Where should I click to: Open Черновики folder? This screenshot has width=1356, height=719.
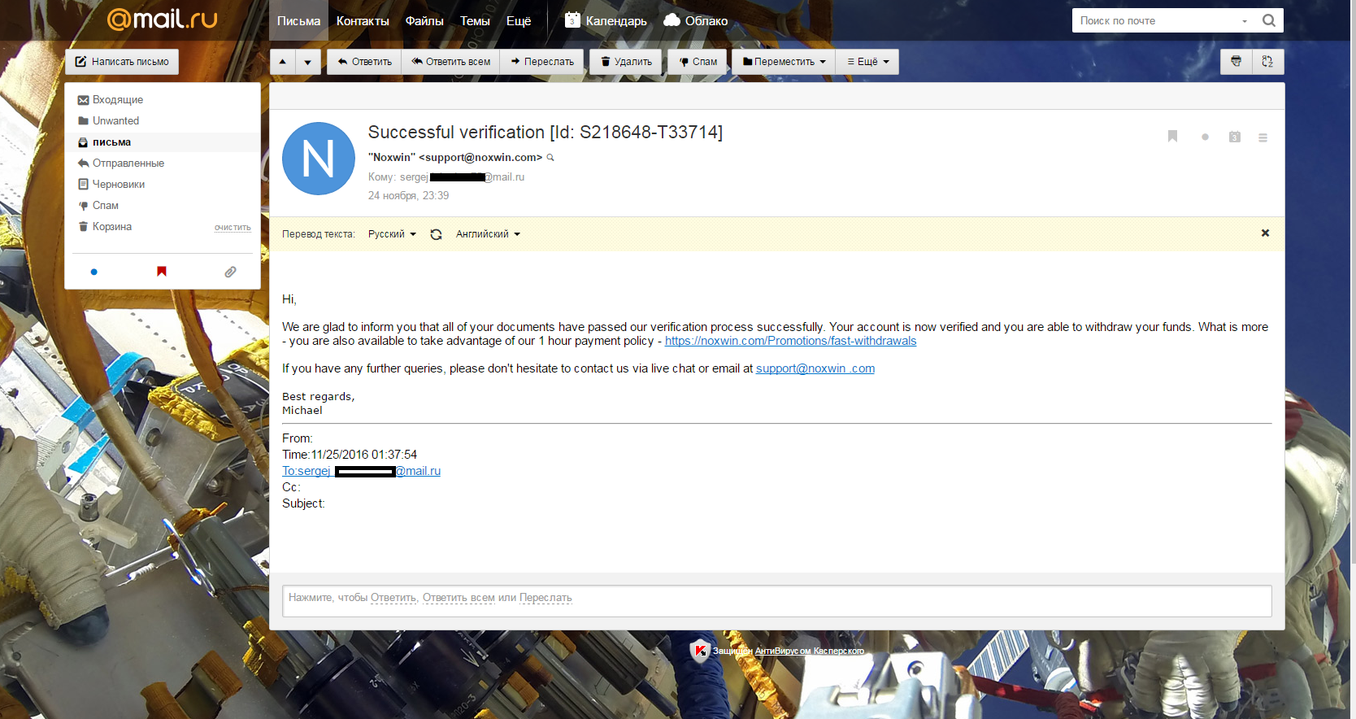click(x=163, y=185)
